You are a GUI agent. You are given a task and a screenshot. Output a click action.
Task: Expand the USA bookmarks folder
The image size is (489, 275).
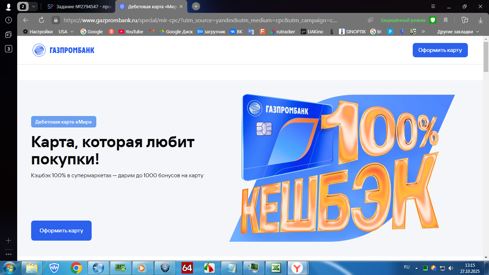(66, 32)
